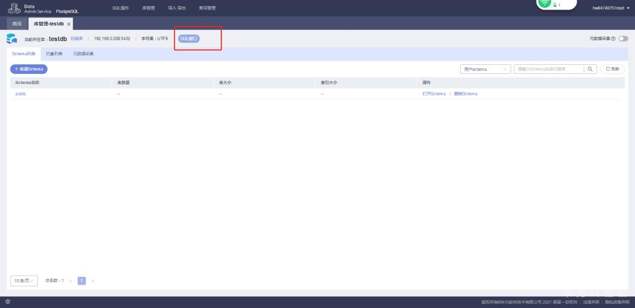The height and width of the screenshot is (308, 635).
Task: Expand the hw84740751/root account menu
Action: (611, 8)
